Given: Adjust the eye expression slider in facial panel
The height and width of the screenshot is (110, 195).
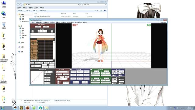Looking at the screenshot, I should pyautogui.click(x=95, y=75).
